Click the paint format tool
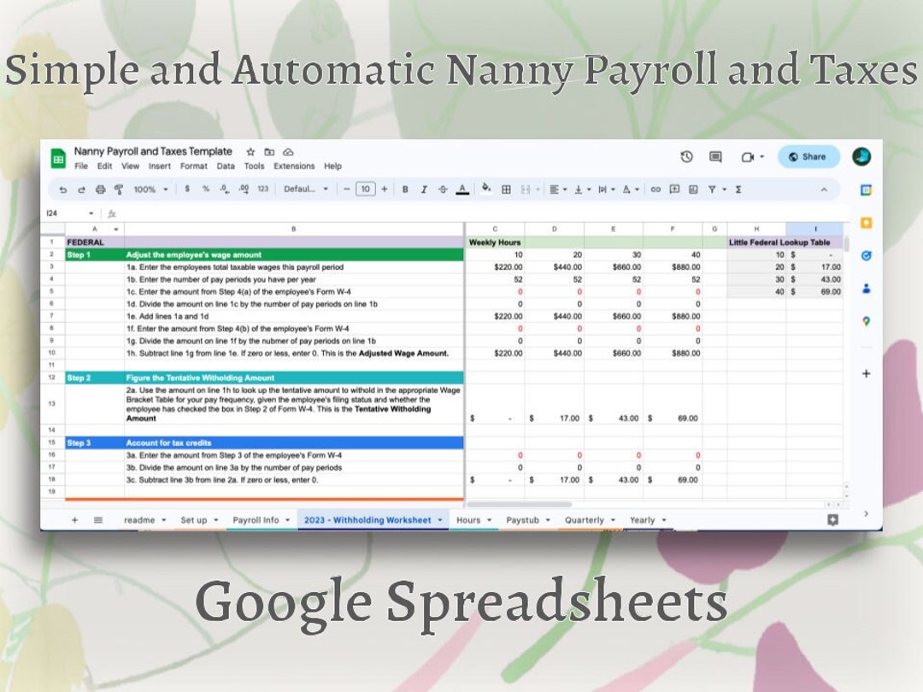This screenshot has height=692, width=923. click(x=118, y=189)
